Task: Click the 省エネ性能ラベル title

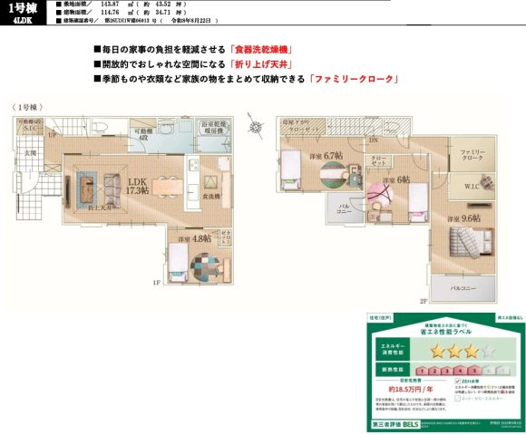Action: tap(446, 332)
